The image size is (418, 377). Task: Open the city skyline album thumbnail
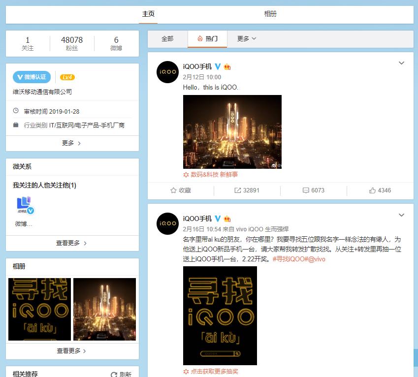click(x=104, y=309)
